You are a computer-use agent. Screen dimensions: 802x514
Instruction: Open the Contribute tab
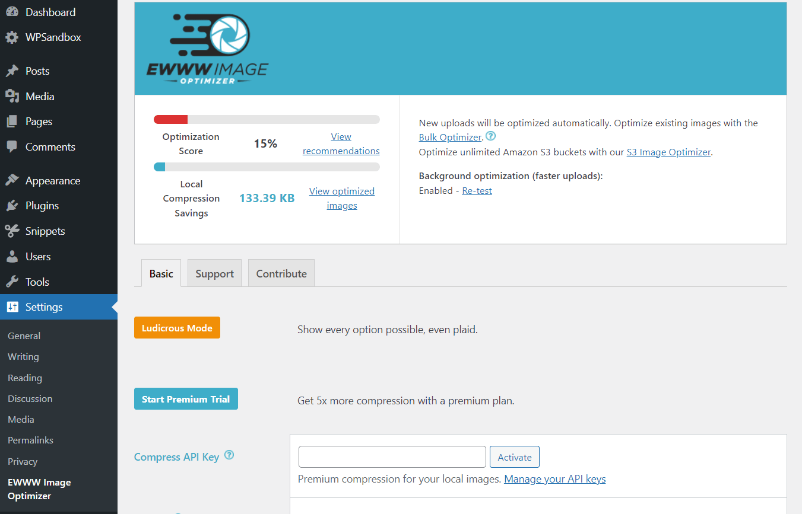click(x=281, y=273)
